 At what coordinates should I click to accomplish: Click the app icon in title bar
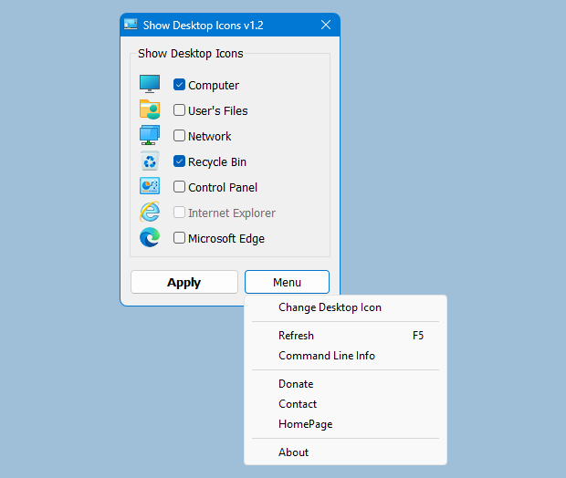click(x=131, y=25)
